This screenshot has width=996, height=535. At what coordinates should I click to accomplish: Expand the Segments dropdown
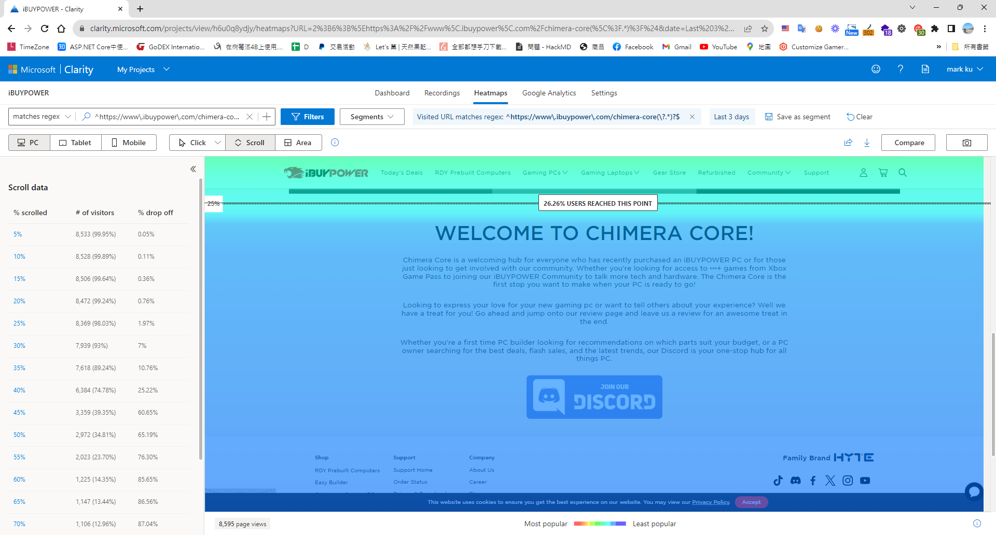coord(372,117)
